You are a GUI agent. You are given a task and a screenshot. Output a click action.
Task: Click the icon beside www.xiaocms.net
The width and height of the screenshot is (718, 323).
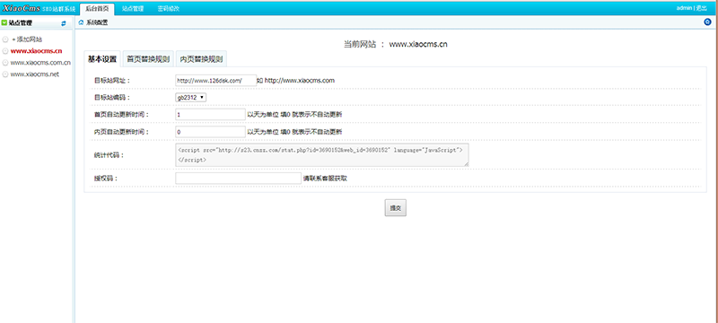coord(5,74)
